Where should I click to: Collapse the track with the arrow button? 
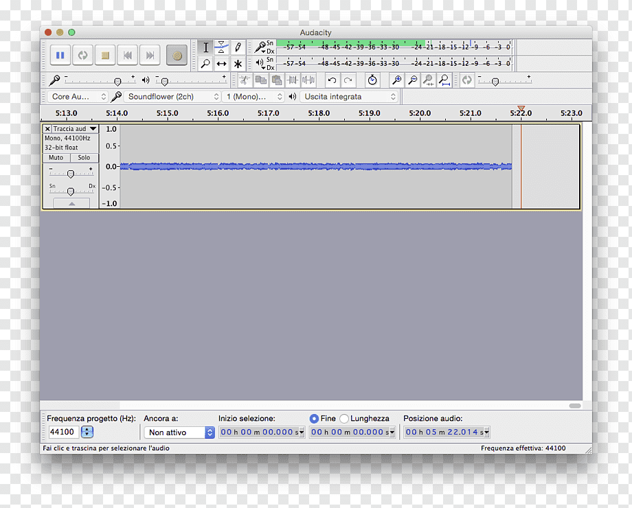pyautogui.click(x=71, y=203)
